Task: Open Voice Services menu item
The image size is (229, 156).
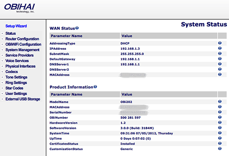Action: click(x=17, y=61)
